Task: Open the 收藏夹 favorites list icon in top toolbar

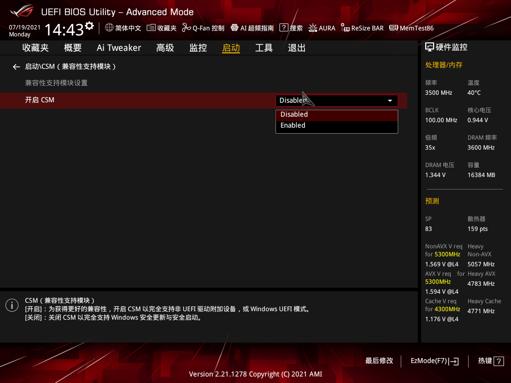Action: click(x=151, y=28)
